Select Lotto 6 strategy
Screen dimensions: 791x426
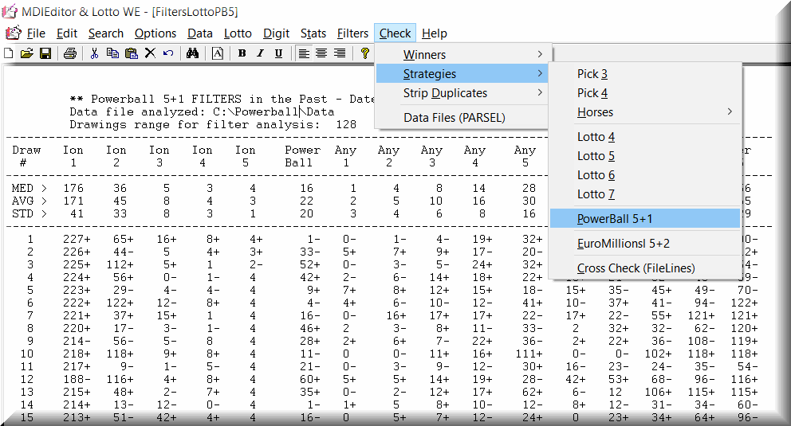click(x=645, y=174)
